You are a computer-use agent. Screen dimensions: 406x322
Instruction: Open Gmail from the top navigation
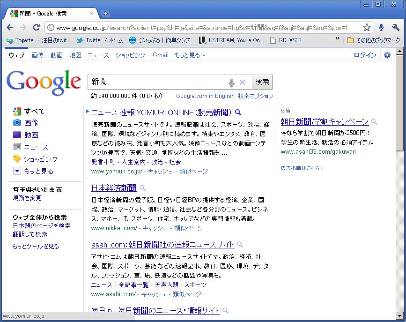(x=161, y=55)
